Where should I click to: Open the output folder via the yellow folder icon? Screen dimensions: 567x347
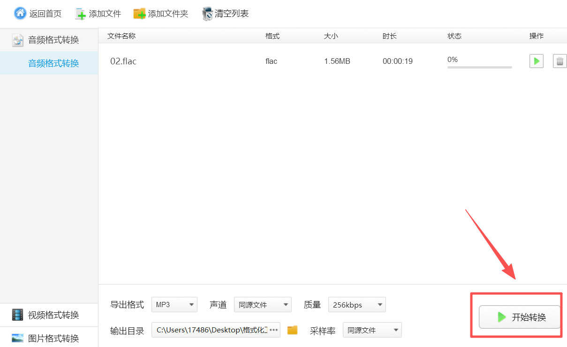[292, 330]
